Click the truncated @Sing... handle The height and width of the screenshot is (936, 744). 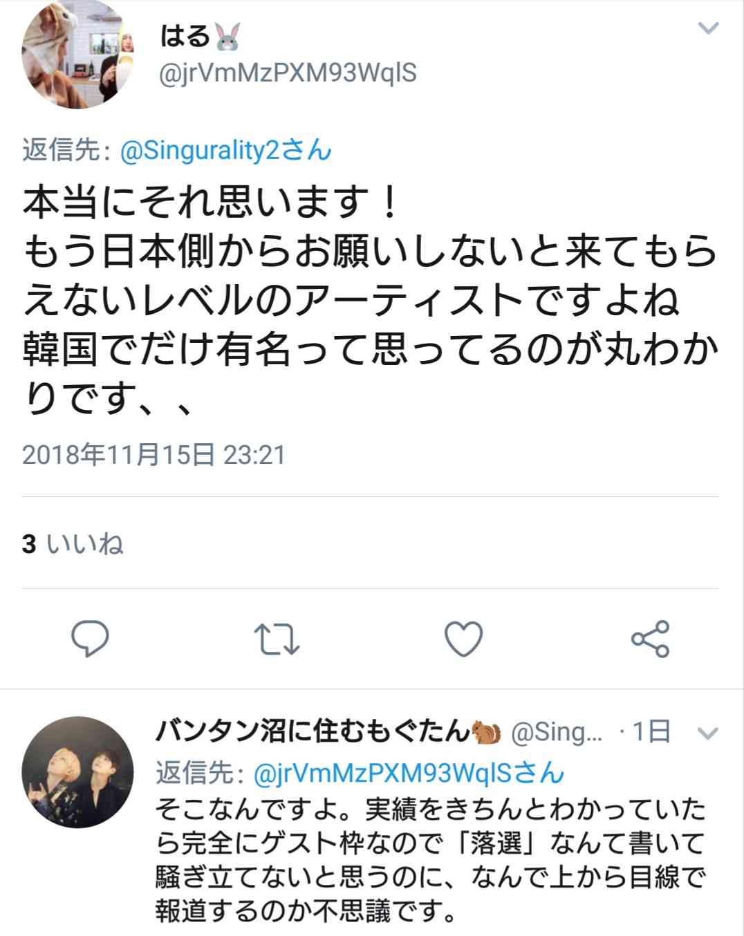click(x=557, y=733)
